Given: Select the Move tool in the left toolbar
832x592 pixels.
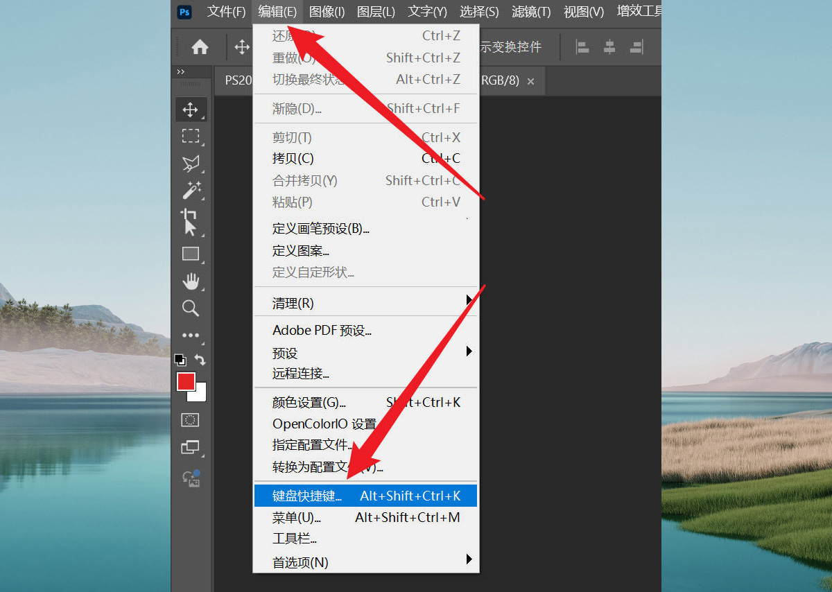Looking at the screenshot, I should (x=191, y=110).
